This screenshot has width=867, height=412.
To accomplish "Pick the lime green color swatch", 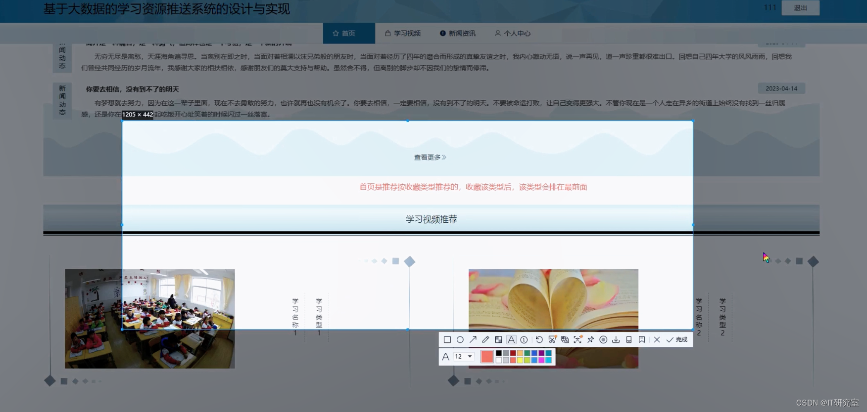I will (x=527, y=360).
